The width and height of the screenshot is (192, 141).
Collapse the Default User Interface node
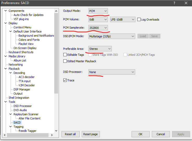tap(11, 32)
